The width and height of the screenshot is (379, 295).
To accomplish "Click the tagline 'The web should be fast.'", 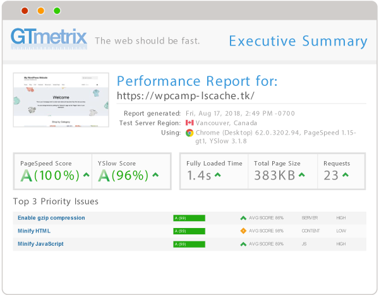I will (x=147, y=41).
